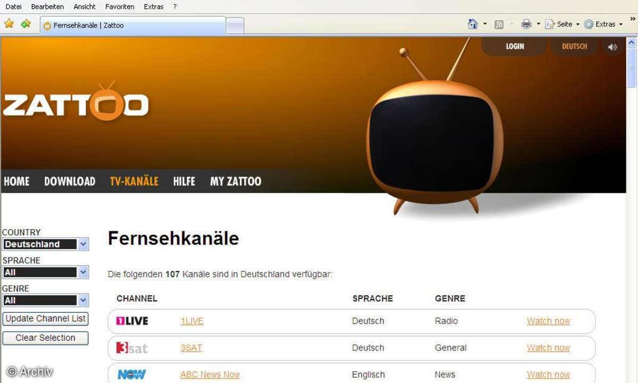638x383 pixels.
Task: Open the ABC News Now channel link
Action: pos(210,374)
